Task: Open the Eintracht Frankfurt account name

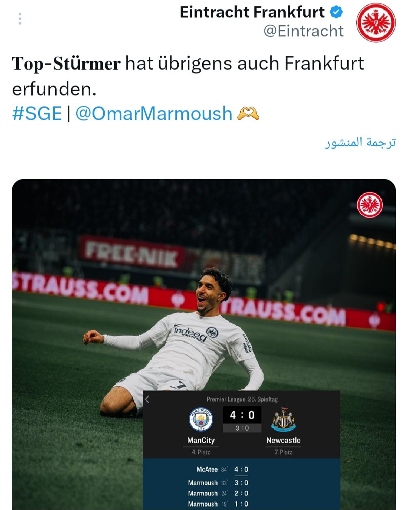Action: [252, 12]
